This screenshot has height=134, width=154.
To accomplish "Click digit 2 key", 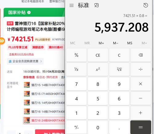I will pos(98,113).
